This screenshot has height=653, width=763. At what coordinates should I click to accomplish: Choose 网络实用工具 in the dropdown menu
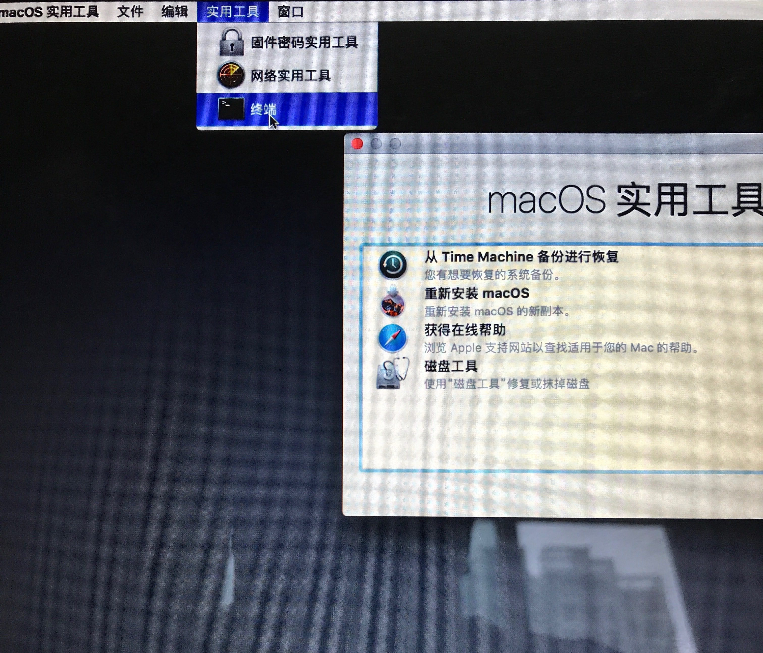click(287, 75)
